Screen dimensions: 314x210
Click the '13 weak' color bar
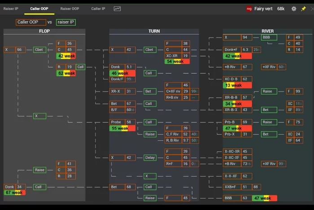237,85
